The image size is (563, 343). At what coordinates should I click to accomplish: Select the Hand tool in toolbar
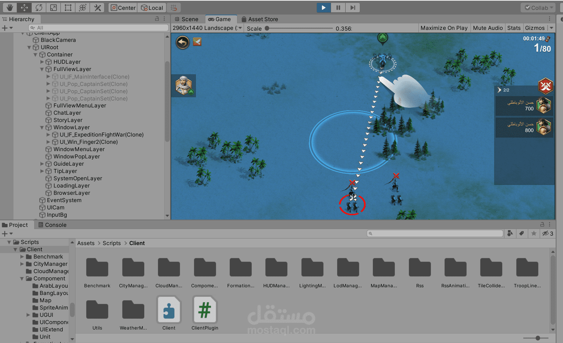click(x=9, y=8)
